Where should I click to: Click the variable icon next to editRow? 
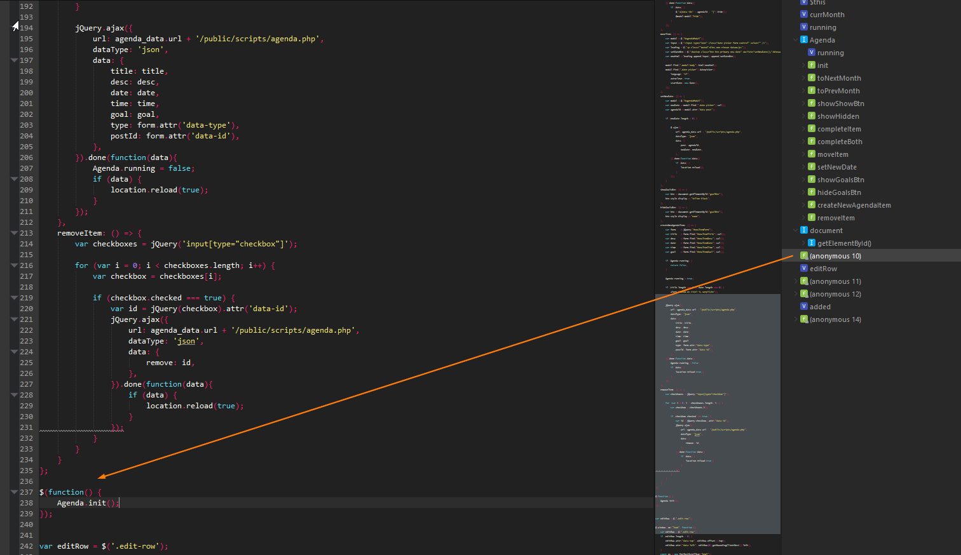coord(803,268)
